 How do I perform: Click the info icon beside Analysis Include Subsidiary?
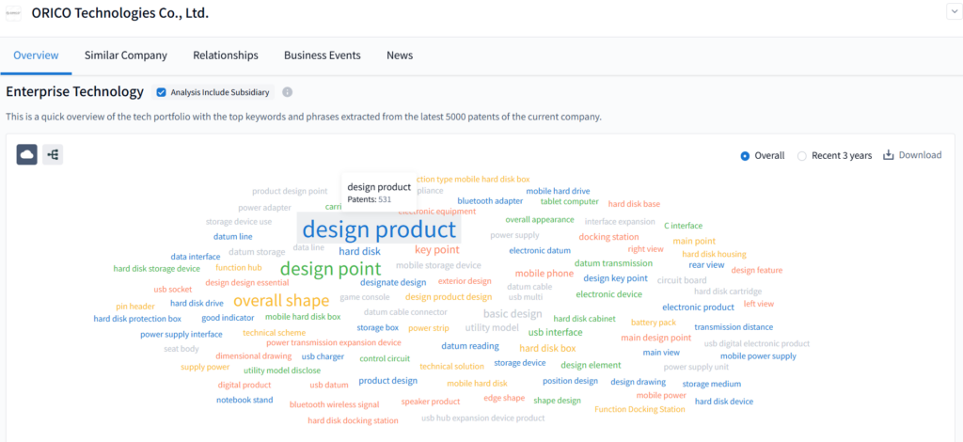tap(288, 92)
